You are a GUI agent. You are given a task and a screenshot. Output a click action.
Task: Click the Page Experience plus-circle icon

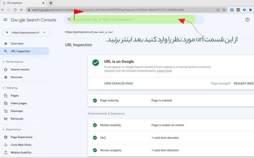point(6,137)
